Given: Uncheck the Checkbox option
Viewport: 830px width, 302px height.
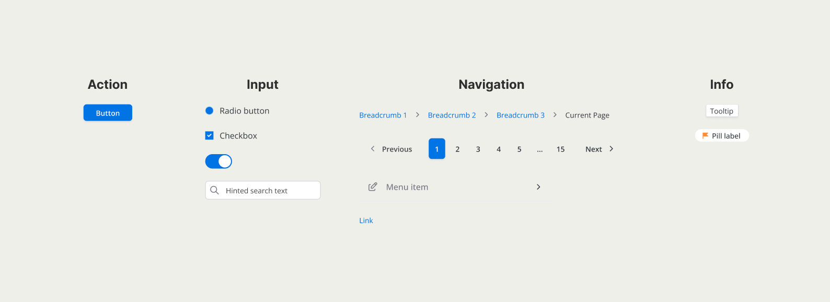Looking at the screenshot, I should (x=209, y=135).
